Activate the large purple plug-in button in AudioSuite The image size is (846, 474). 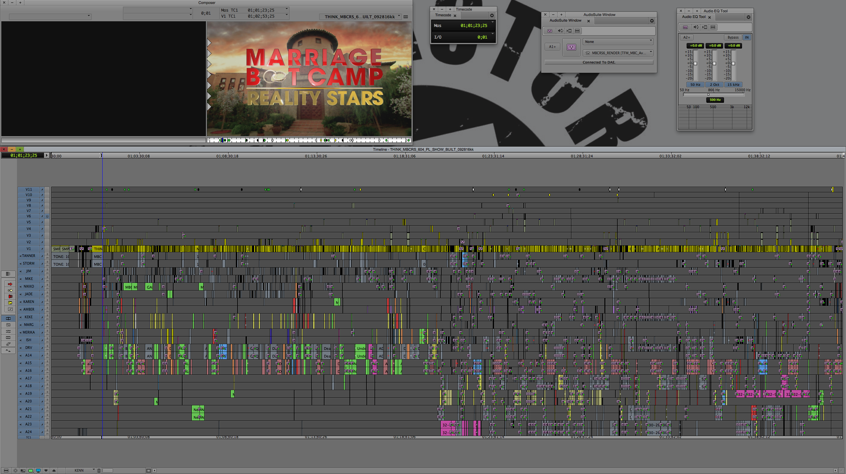tap(571, 47)
